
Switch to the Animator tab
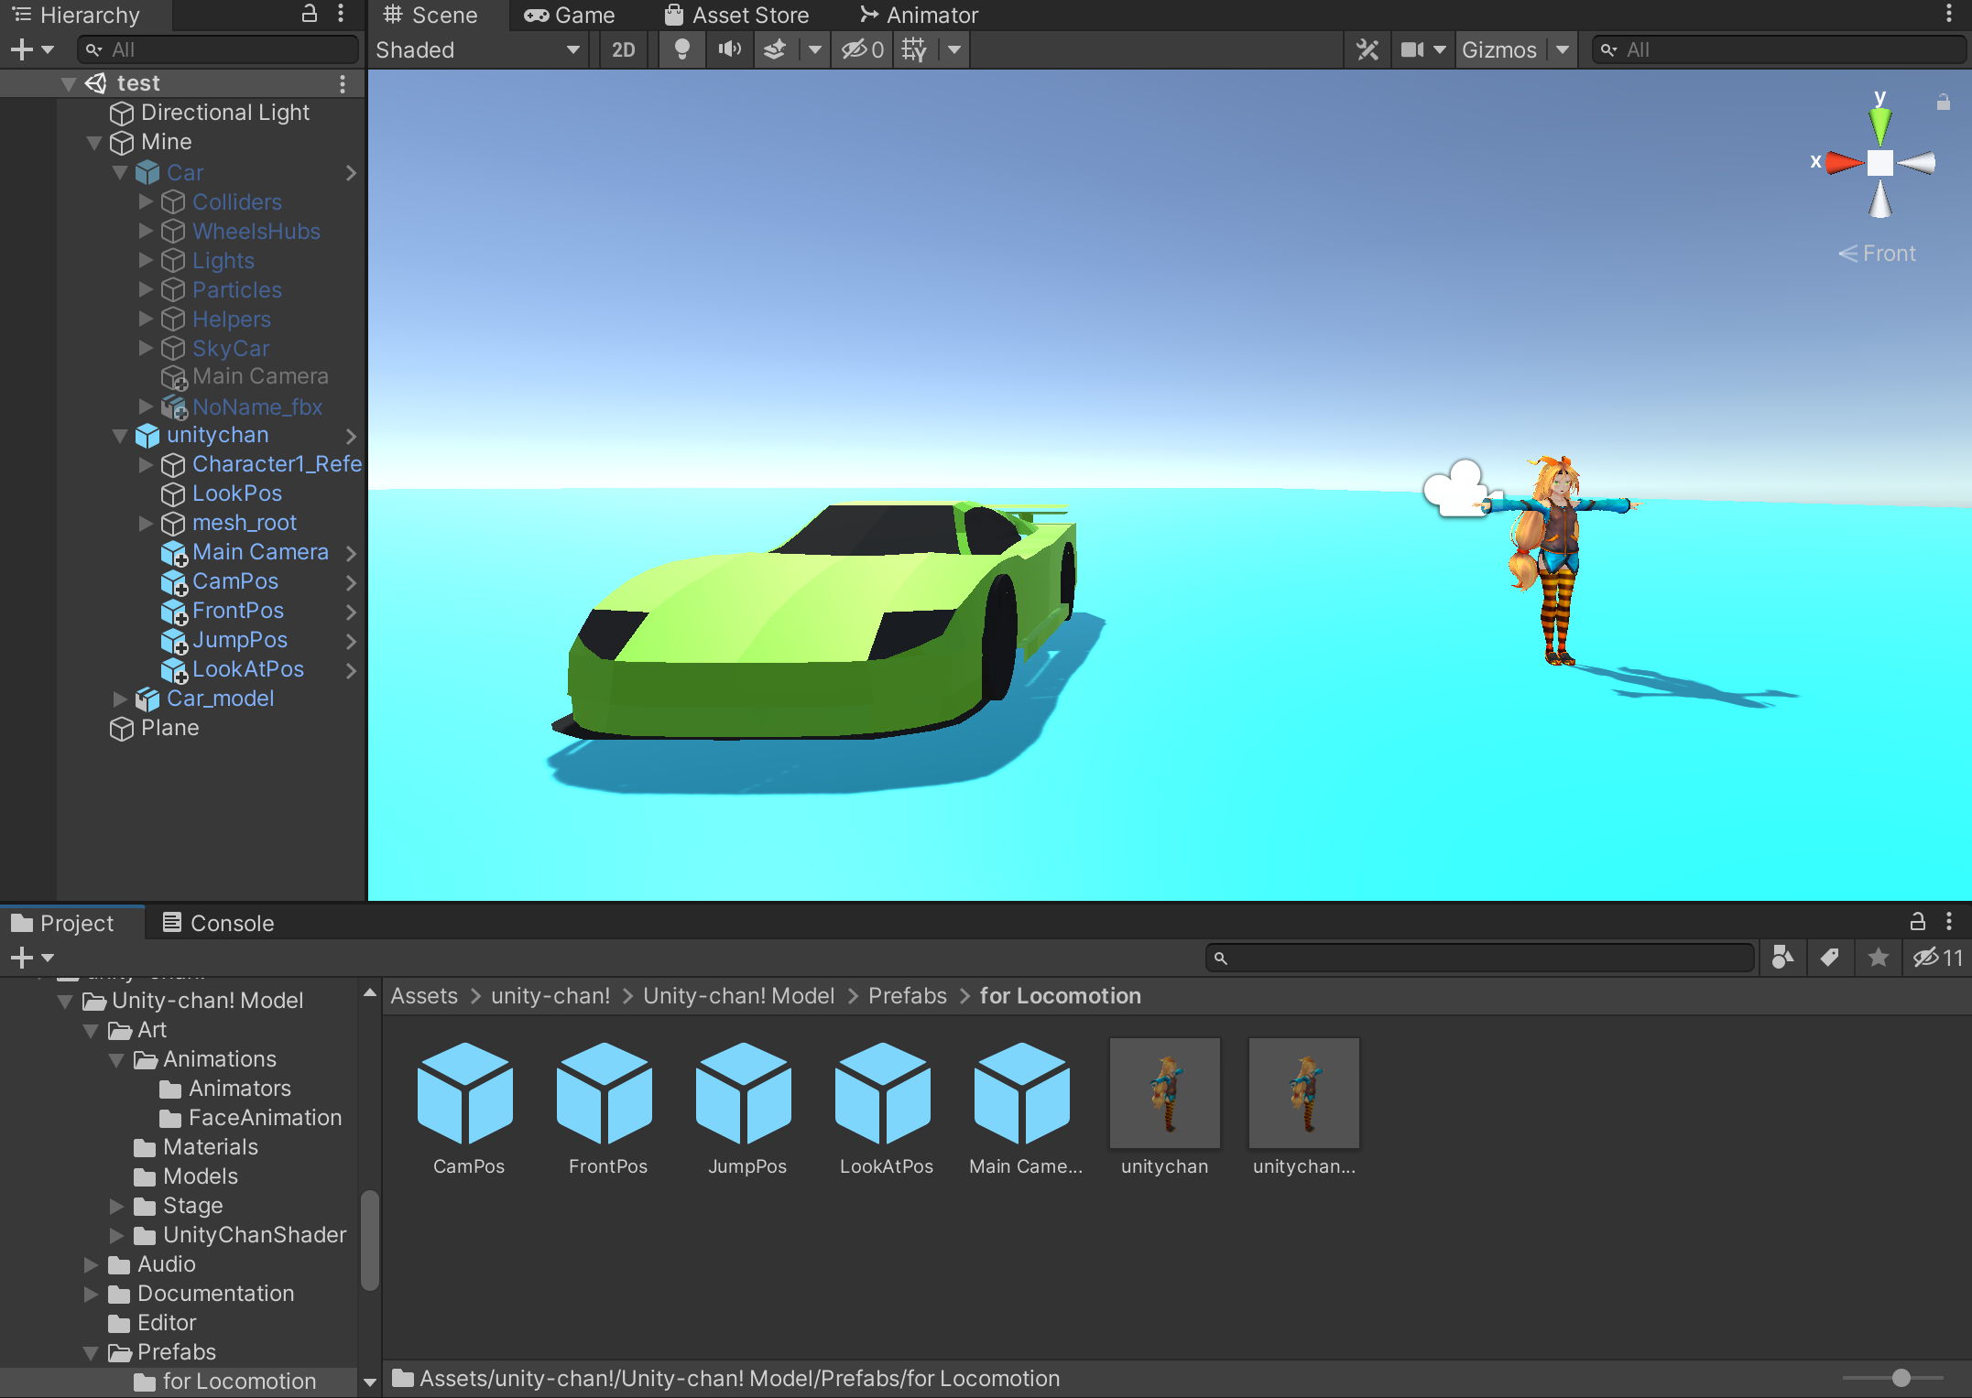919,15
